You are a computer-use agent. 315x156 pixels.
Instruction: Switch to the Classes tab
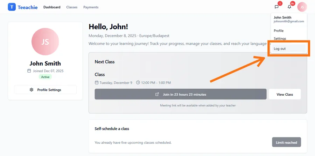pos(72,7)
